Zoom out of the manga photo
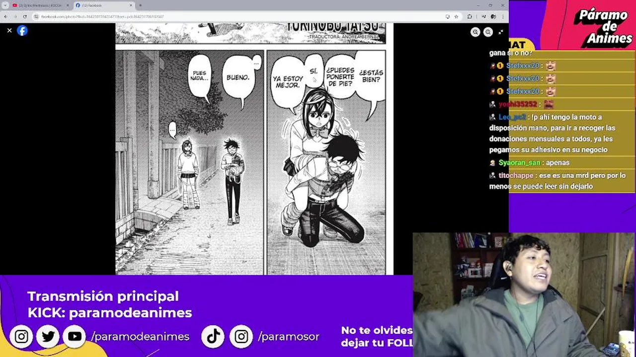 point(488,32)
